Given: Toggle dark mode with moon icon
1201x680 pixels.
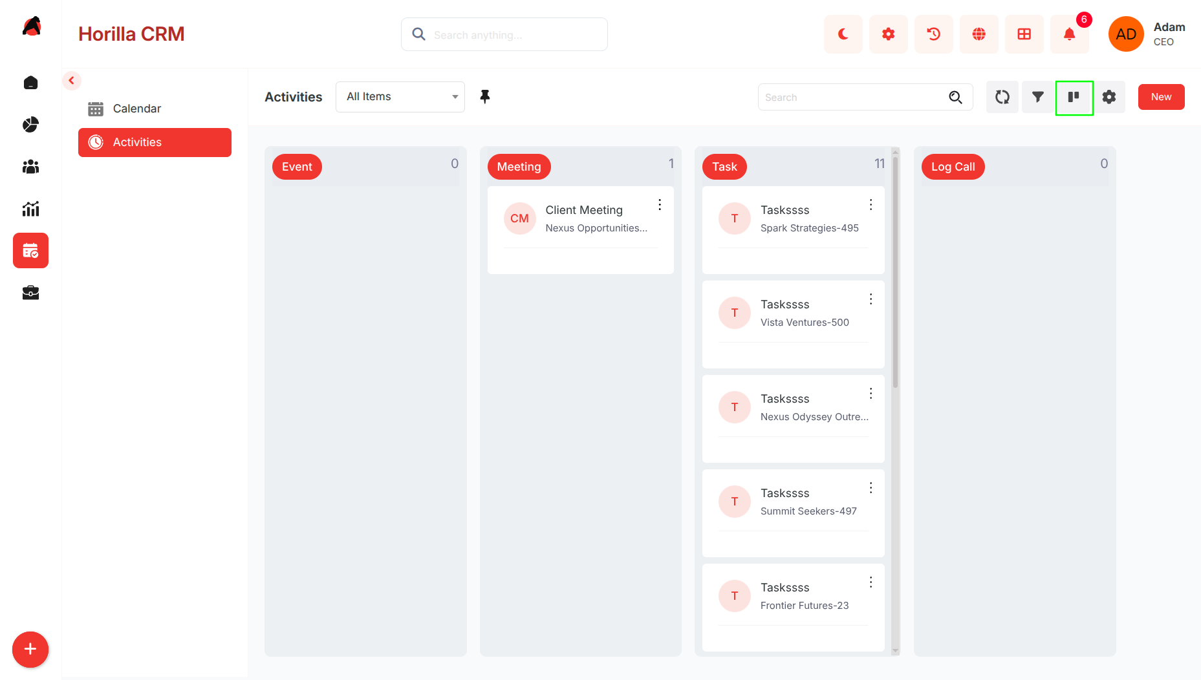Looking at the screenshot, I should (843, 34).
